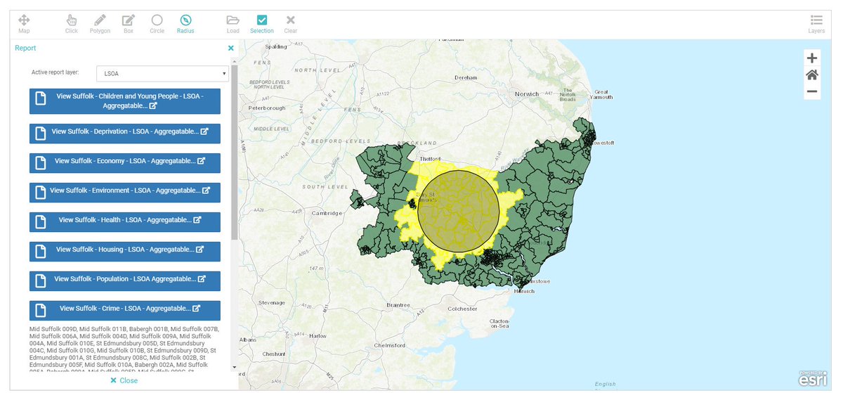The width and height of the screenshot is (843, 393).
Task: Click the Close link below the report
Action: click(x=124, y=380)
